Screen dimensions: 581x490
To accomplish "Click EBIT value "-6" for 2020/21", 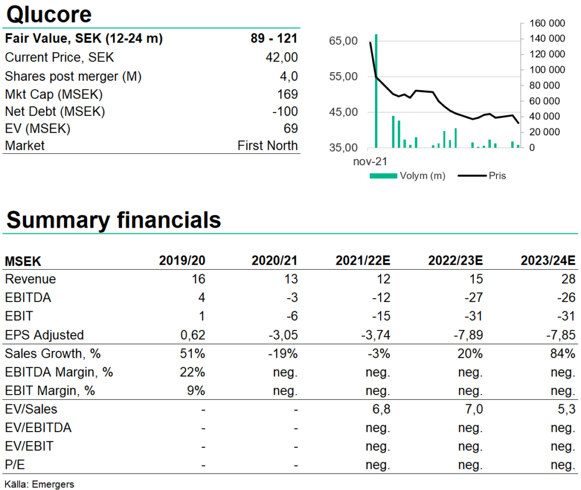I will click(292, 316).
